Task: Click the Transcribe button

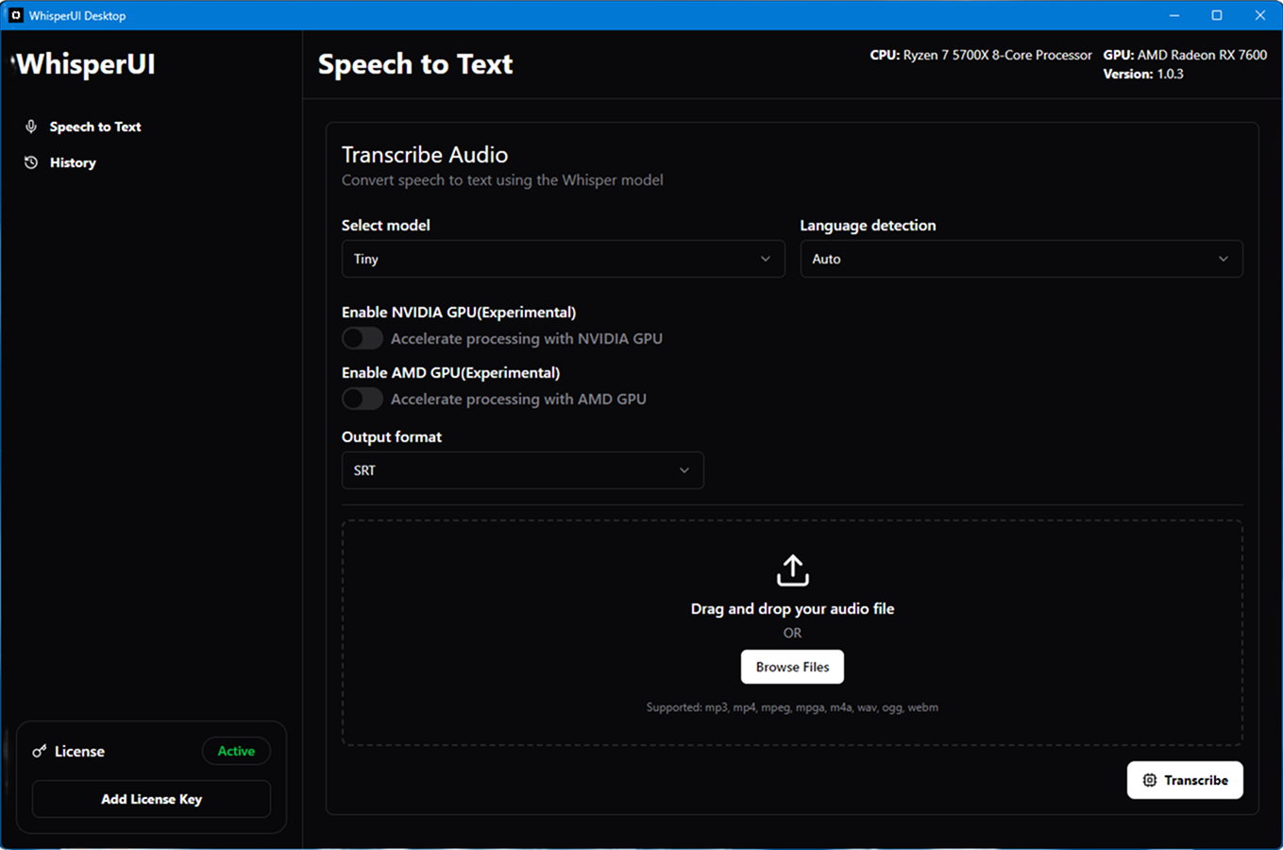Action: (x=1185, y=780)
